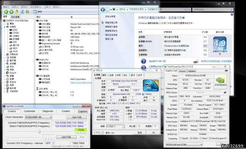Toggle the CUDA checkbox in GPU-Z
Viewport: 246px width, 149px height.
(191, 138)
